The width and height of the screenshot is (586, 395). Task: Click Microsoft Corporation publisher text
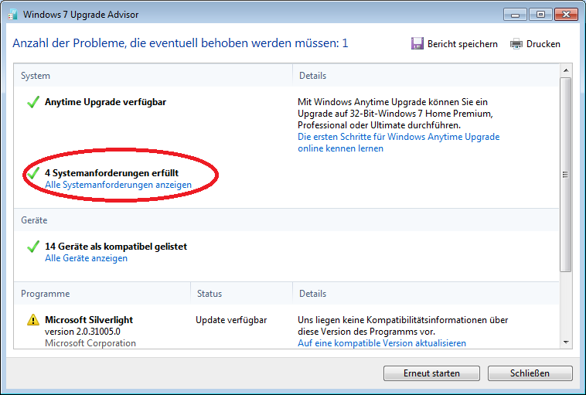point(90,343)
